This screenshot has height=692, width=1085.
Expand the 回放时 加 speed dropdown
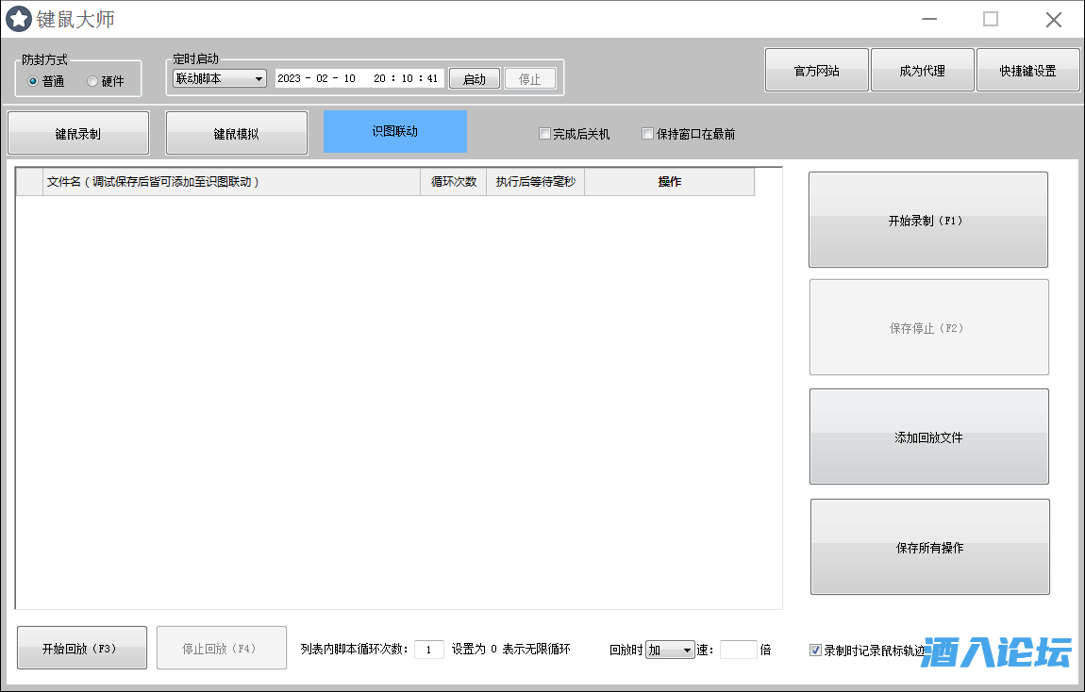670,650
